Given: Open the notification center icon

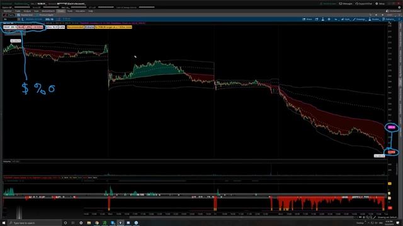Looking at the screenshot, I should tap(397, 223).
